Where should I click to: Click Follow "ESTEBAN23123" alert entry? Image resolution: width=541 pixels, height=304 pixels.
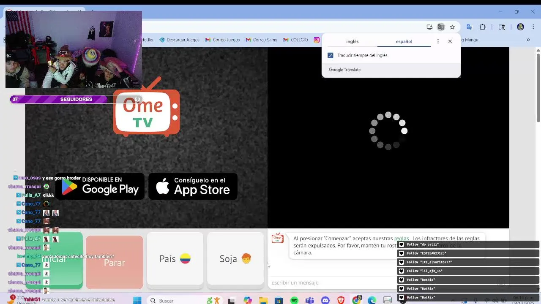468,253
